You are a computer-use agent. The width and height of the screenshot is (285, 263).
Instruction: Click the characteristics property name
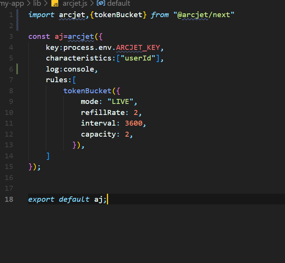tap(79, 58)
